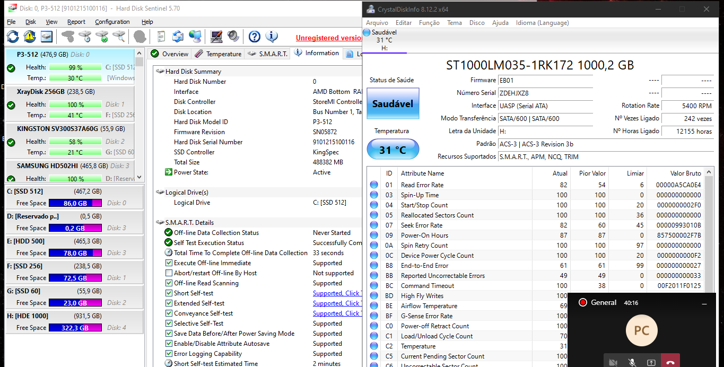Open the Report menu in Hard Disk Sentinel
The height and width of the screenshot is (367, 724).
tap(76, 22)
